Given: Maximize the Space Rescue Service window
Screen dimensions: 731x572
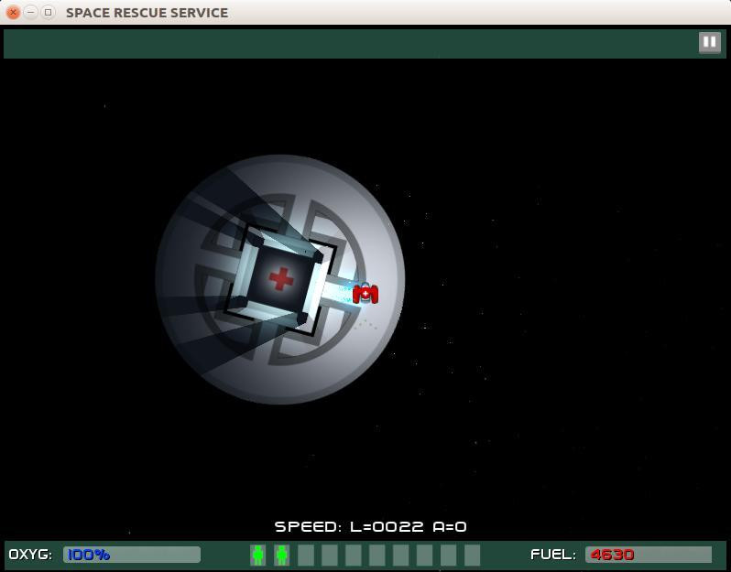Looking at the screenshot, I should click(x=48, y=13).
